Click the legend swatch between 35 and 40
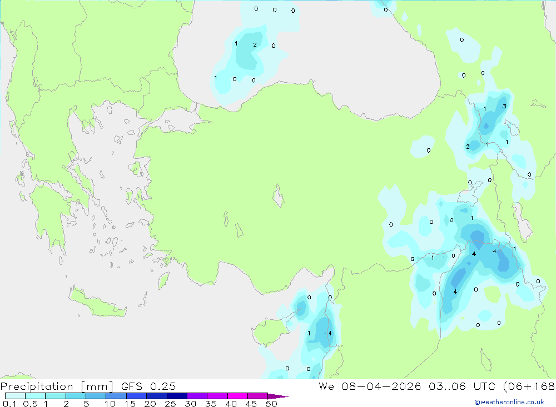Viewport: 556px width, 407px height. click(217, 396)
